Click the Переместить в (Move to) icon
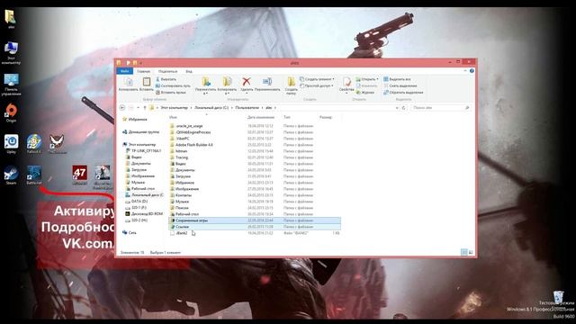576x324 pixels. pyautogui.click(x=206, y=82)
